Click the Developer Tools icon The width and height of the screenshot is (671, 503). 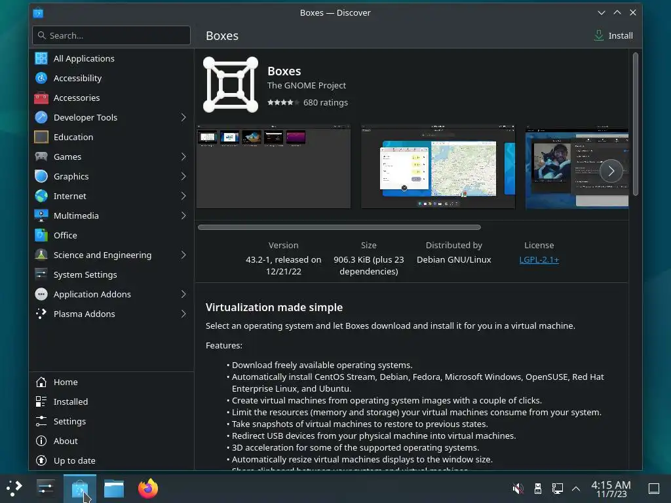point(41,117)
